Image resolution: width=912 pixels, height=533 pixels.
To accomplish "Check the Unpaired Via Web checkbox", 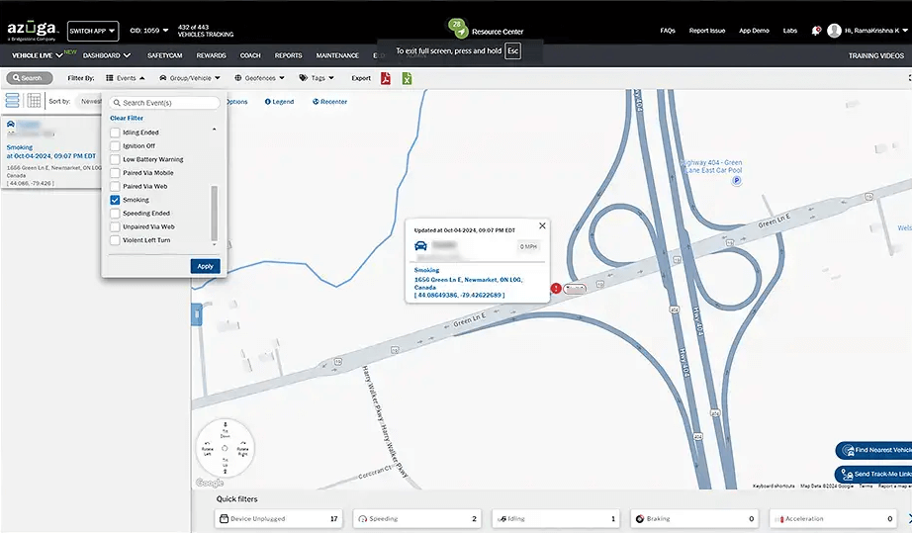I will point(115,226).
